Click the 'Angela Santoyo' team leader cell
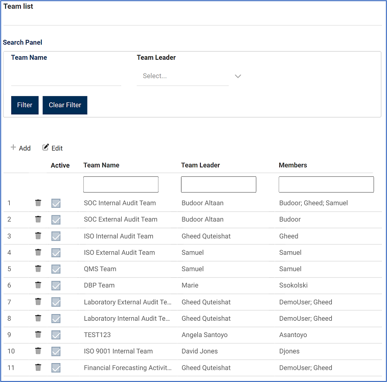This screenshot has width=387, height=382. pos(204,335)
